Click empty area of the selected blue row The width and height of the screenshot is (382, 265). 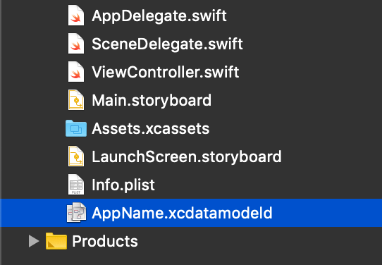tap(326, 213)
